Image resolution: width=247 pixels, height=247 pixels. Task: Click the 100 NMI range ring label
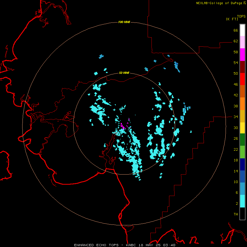tap(124, 22)
